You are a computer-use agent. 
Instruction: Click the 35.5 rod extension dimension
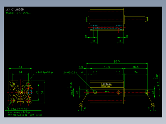(x=136, y=67)
